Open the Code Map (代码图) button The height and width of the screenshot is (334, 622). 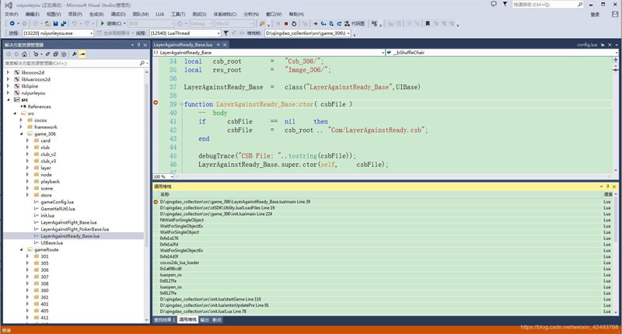pyautogui.click(x=355, y=24)
